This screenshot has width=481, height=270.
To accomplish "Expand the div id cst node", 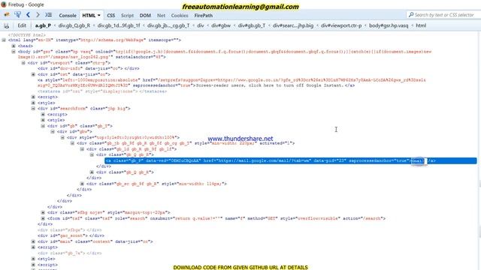I will pos(33,74).
